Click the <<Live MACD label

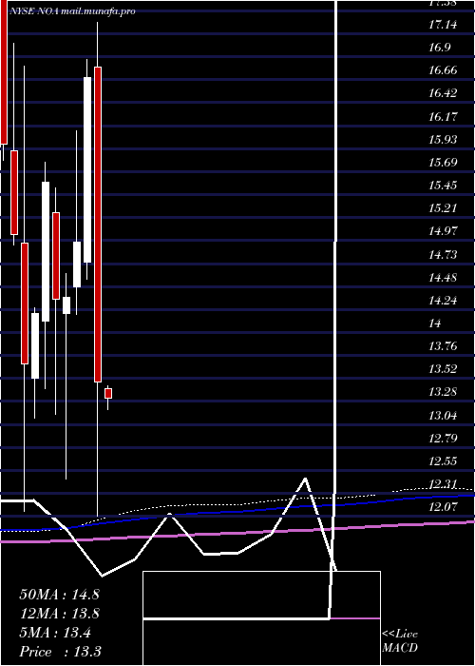pyautogui.click(x=400, y=641)
